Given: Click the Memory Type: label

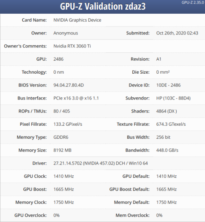Looking at the screenshot, I should pyautogui.click(x=32, y=137).
